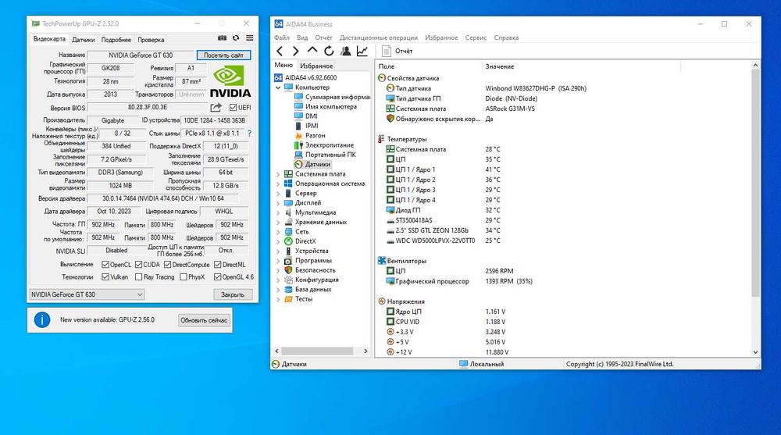Click the sensor list scroll-down arrow

[755, 351]
